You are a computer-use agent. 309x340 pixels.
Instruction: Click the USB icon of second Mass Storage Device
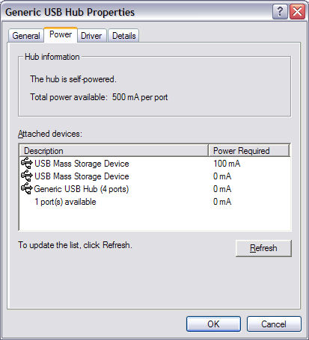tap(27, 176)
